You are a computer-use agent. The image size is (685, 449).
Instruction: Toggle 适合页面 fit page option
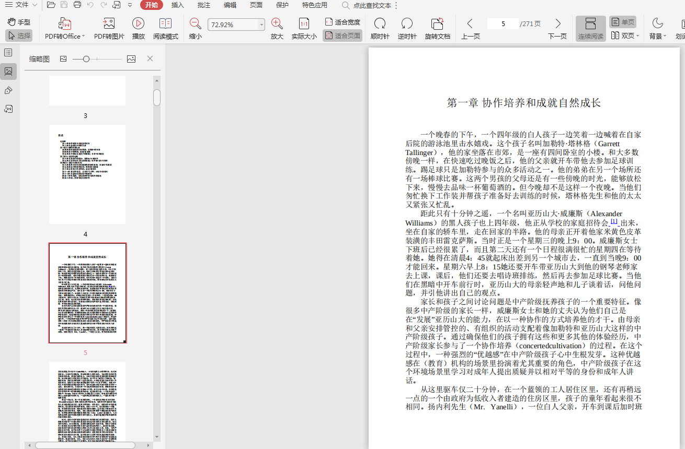pos(342,36)
